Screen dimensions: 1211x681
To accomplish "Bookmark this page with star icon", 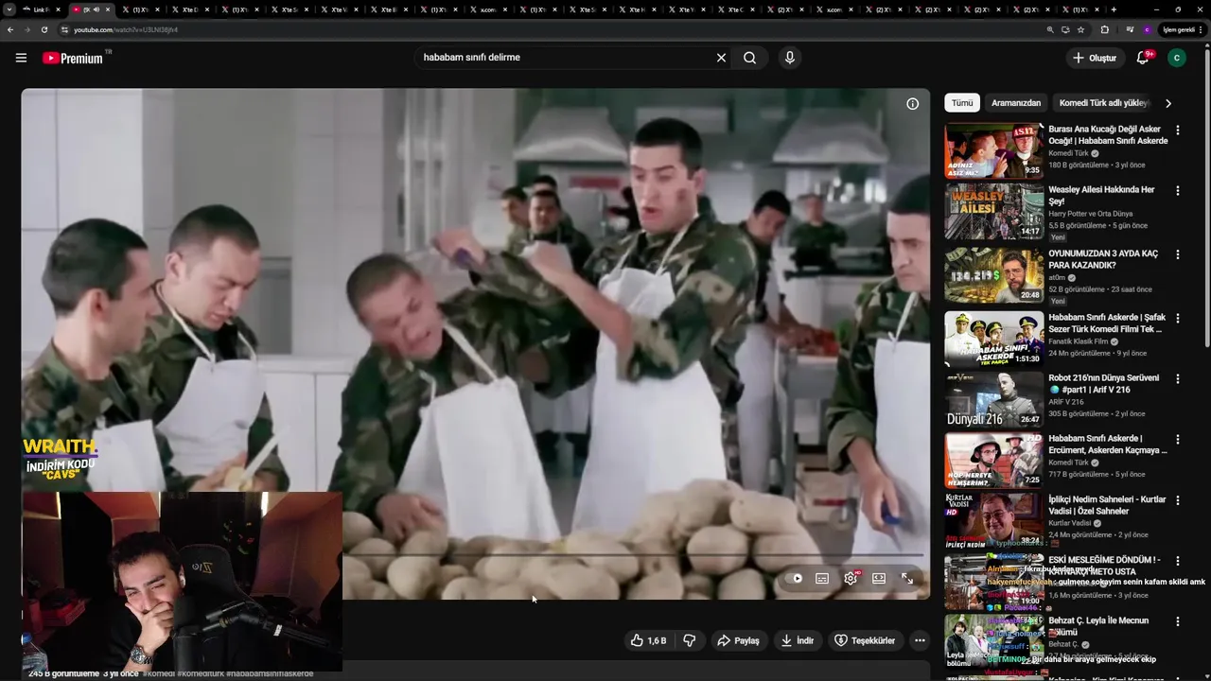I will [1080, 29].
